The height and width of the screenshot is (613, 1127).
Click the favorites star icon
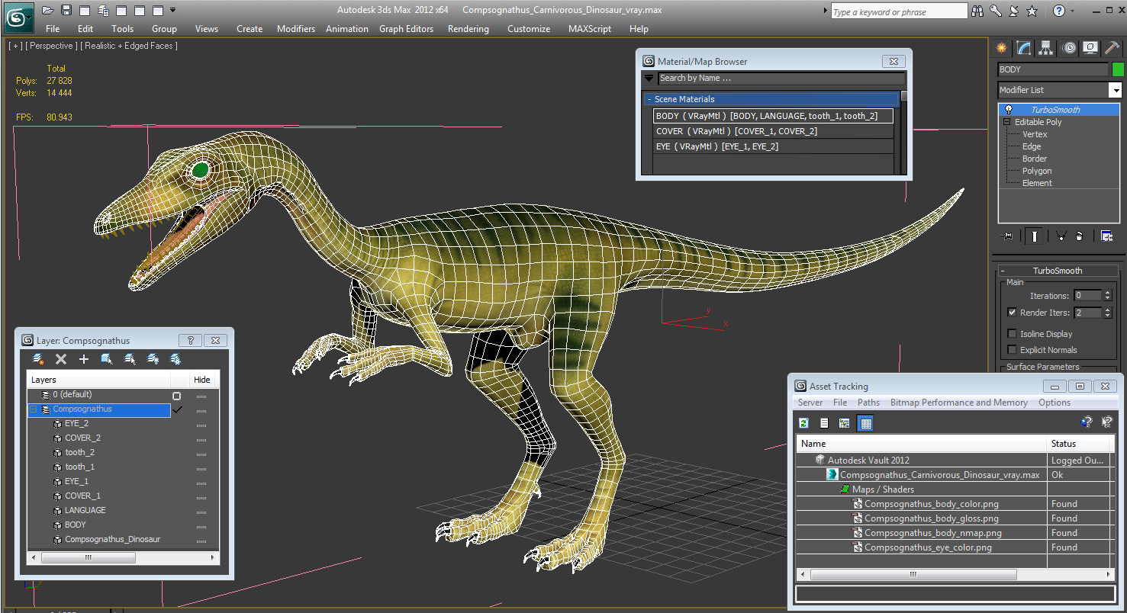point(1032,11)
